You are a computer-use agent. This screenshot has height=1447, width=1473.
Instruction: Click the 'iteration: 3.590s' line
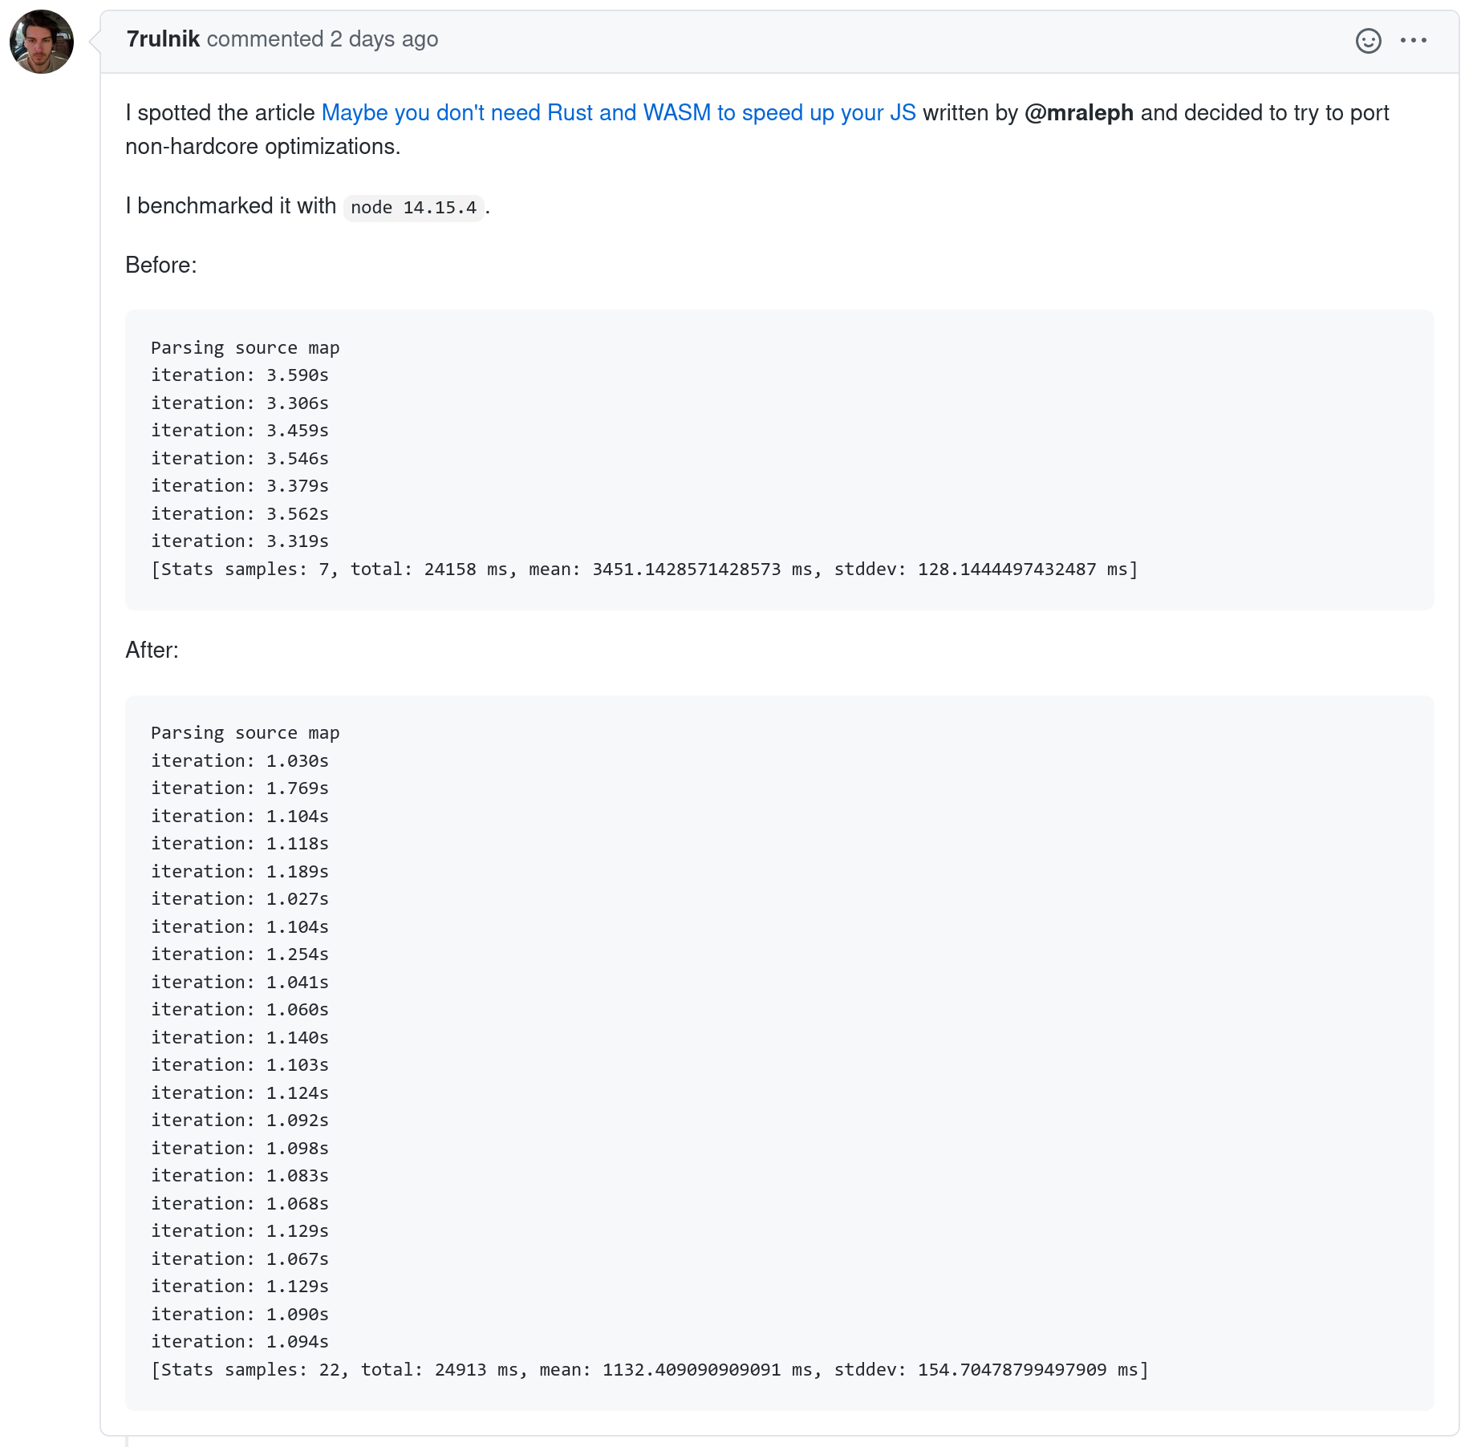pos(240,375)
